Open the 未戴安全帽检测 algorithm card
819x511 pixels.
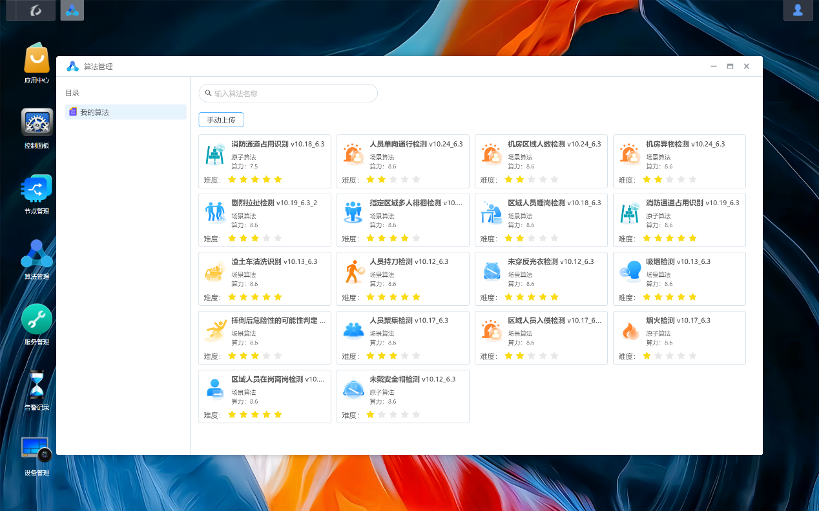(402, 396)
